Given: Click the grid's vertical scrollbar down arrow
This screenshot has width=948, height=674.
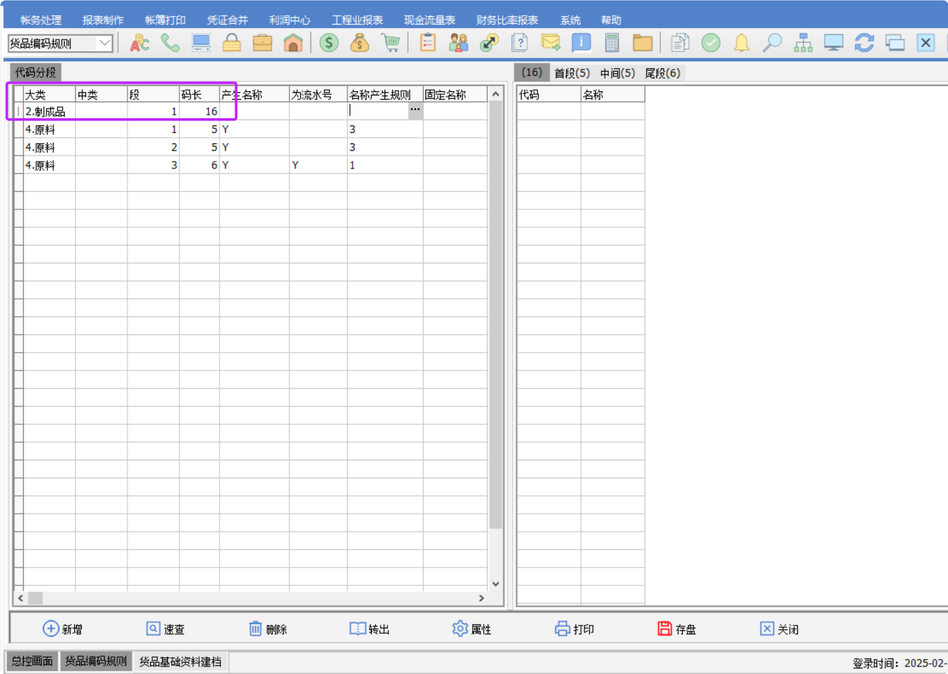Looking at the screenshot, I should pos(496,584).
